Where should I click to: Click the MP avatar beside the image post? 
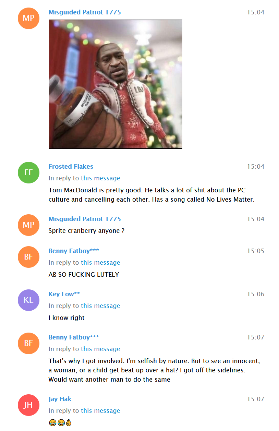tap(28, 18)
